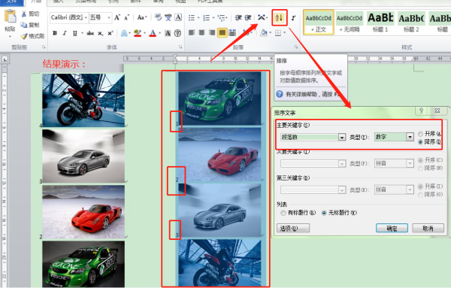
Task: Align text right in paragraph group
Action: 212,33
